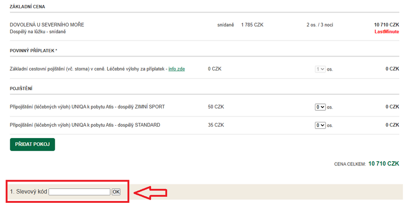
Task: Click the '2 os. / 3 noci' text
Action: [x=320, y=24]
